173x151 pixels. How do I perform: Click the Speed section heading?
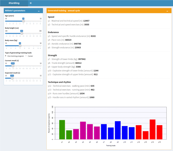[51, 17]
